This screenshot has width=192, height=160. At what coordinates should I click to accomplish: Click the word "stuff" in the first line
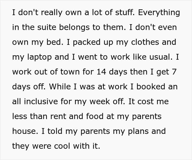coord(124,12)
